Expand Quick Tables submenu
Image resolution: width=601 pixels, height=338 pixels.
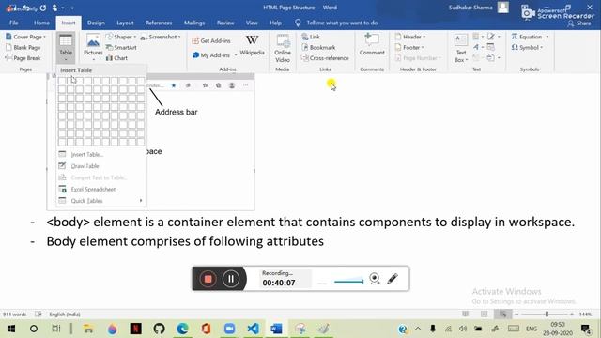pyautogui.click(x=100, y=201)
